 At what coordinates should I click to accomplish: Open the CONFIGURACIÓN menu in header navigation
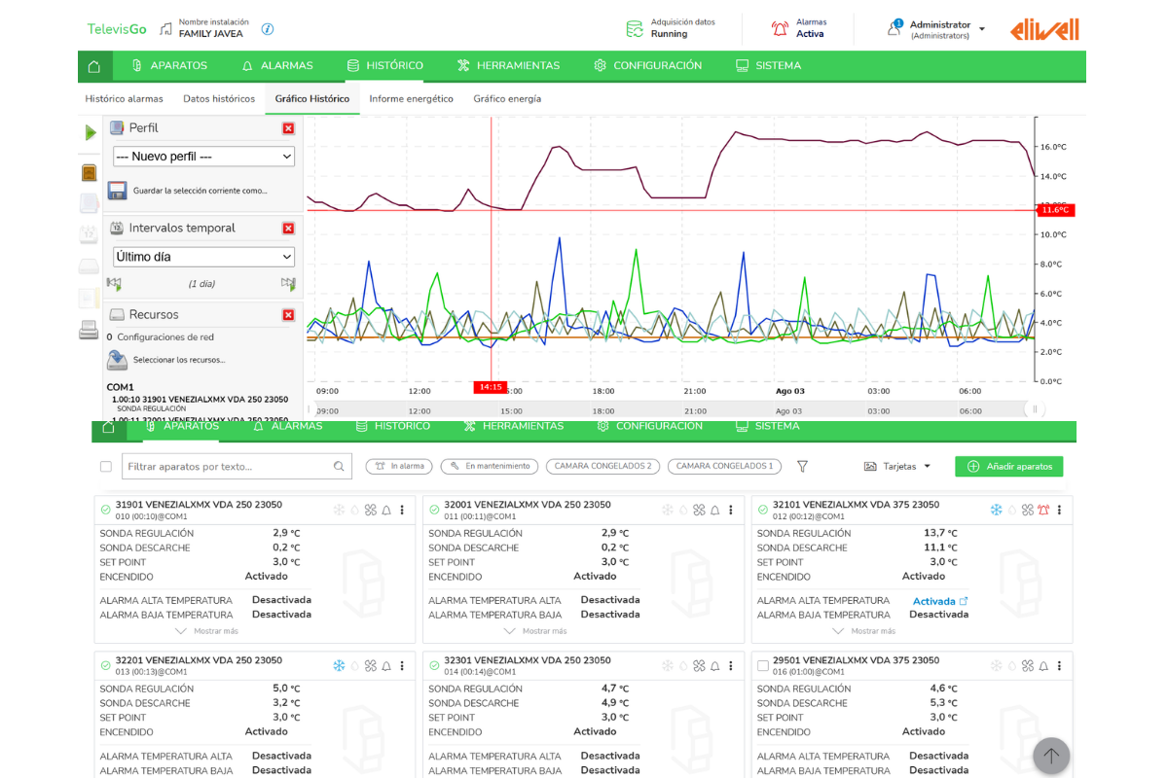[x=647, y=66]
